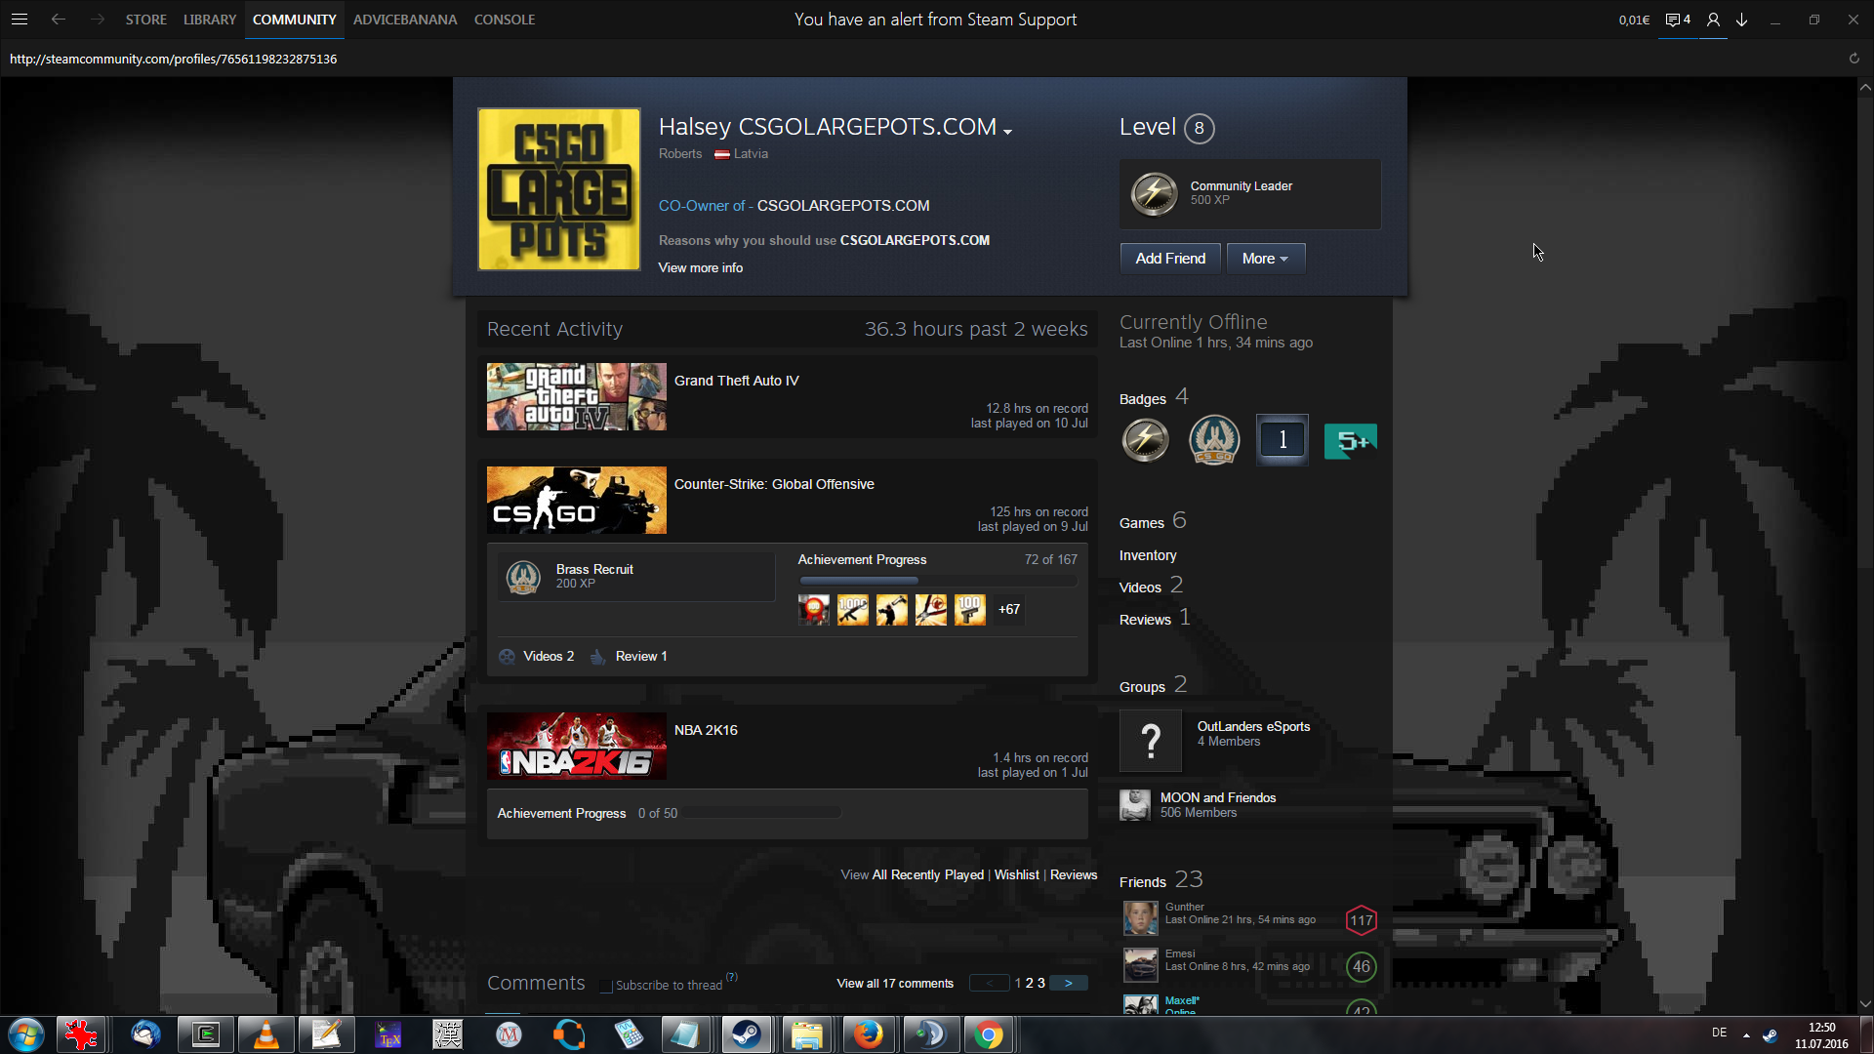Open the CS:GO badge in Badges row
This screenshot has height=1054, width=1874.
pos(1213,440)
